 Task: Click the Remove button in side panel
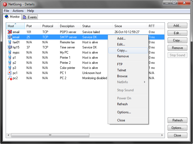(x=177, y=48)
